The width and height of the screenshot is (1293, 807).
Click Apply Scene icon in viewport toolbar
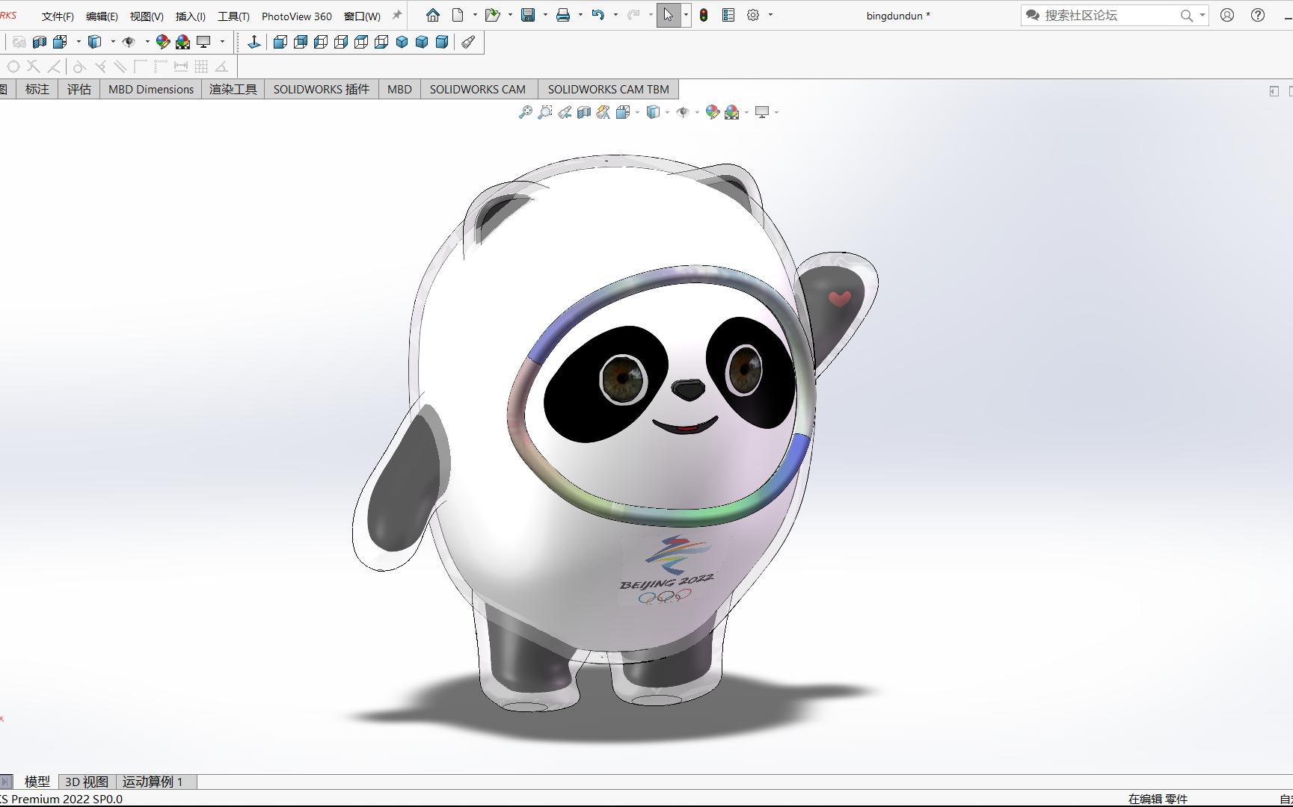[732, 112]
